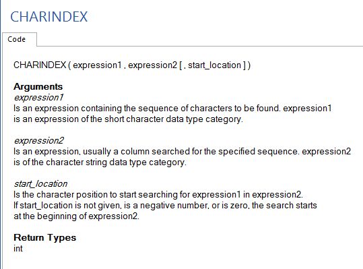
Task: Click the italic expression2 argument name
Action: pos(39,140)
